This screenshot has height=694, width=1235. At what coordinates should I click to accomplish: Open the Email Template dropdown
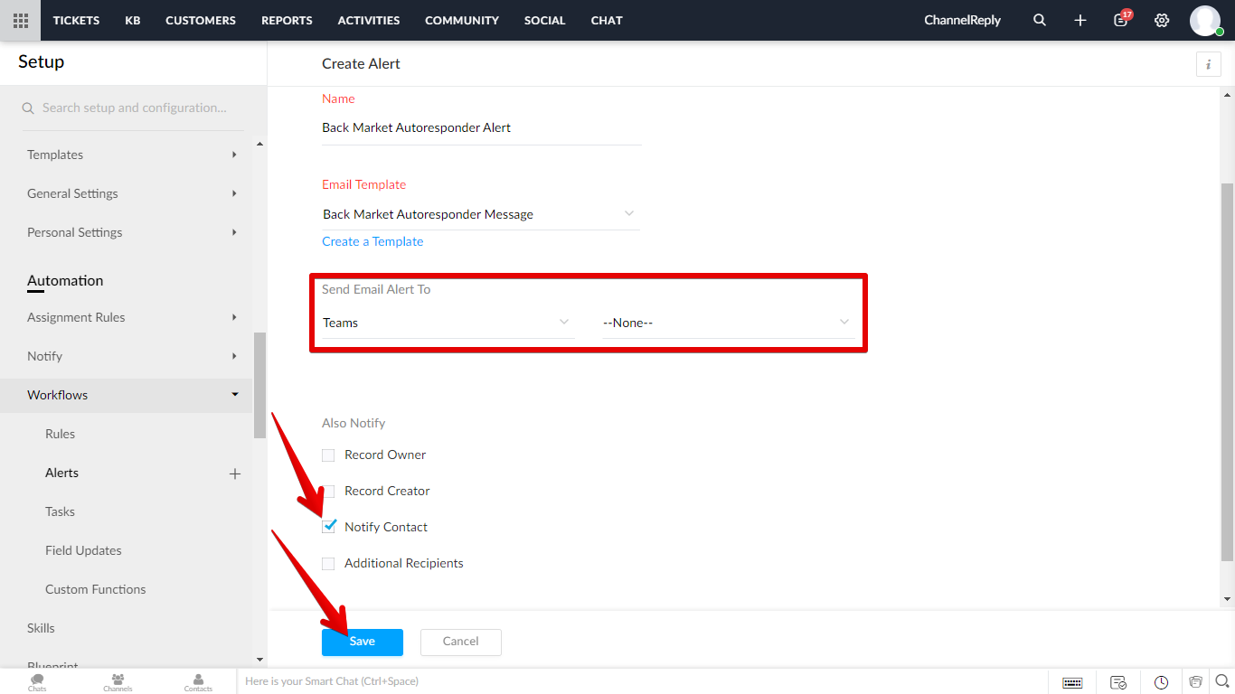click(481, 214)
